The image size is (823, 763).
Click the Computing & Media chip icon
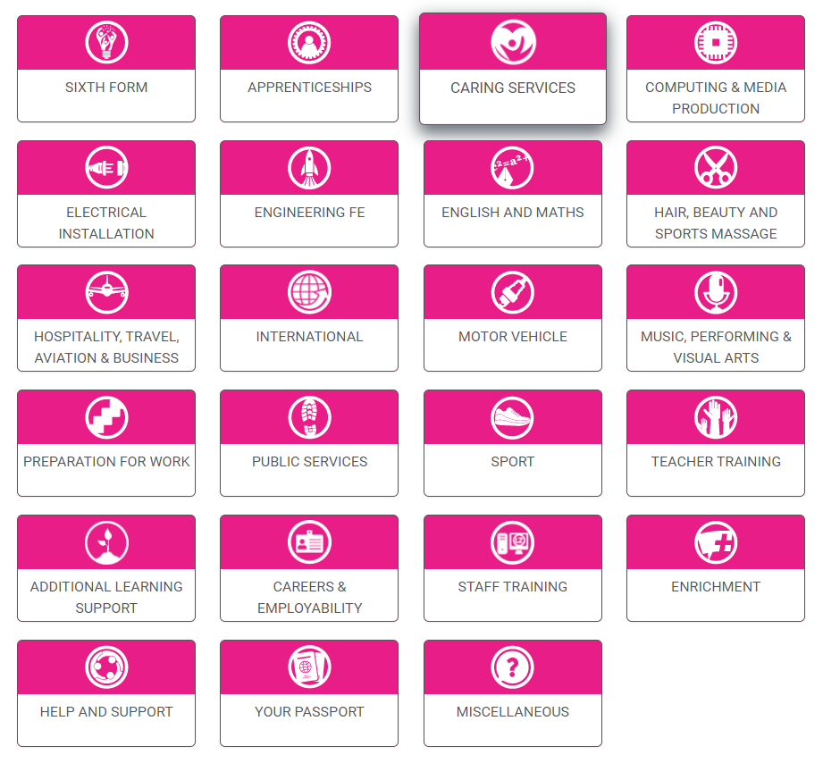(x=716, y=43)
